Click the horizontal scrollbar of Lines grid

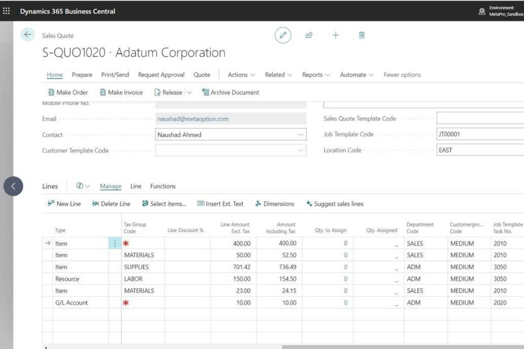[x=403, y=347]
